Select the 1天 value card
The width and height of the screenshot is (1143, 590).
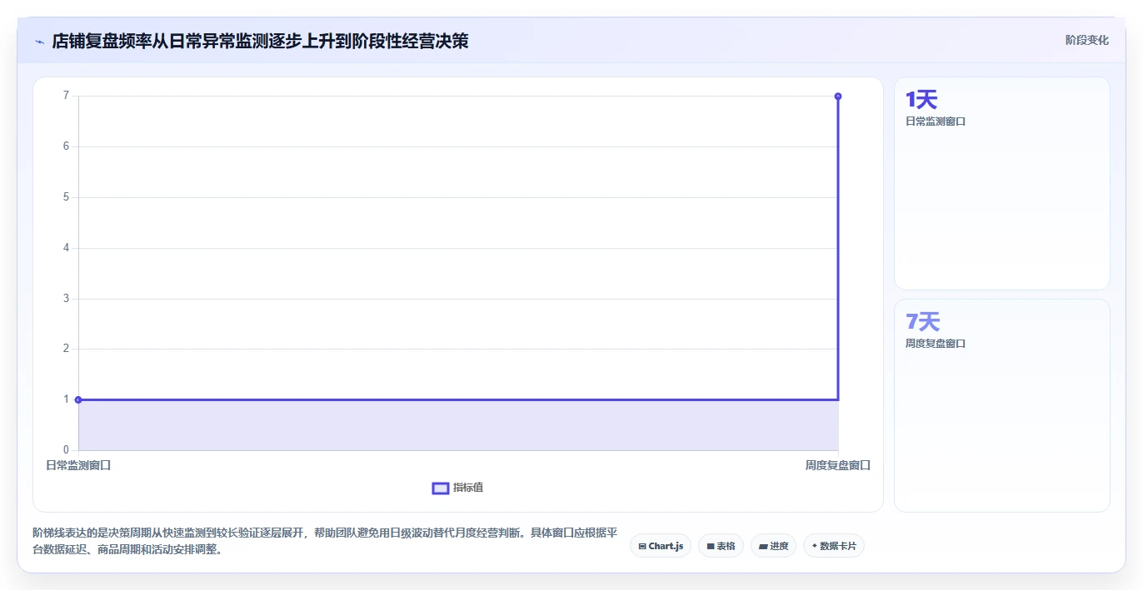pyautogui.click(x=1002, y=184)
